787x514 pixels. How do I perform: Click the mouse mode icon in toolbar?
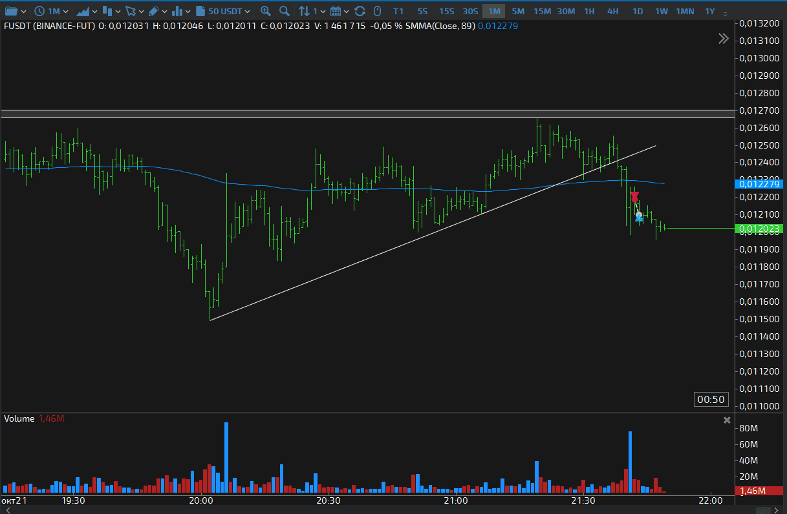[378, 11]
